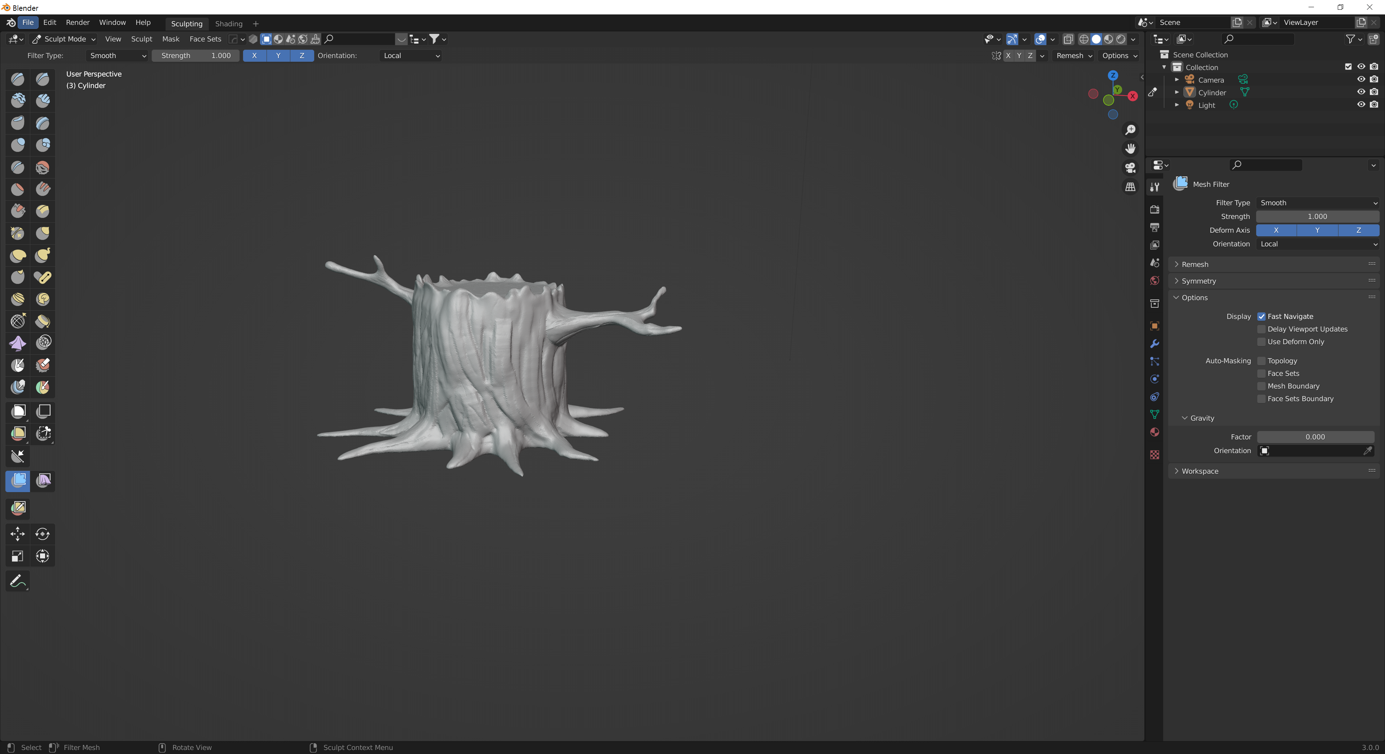Screen dimensions: 1385x754
Task: Open the Face Sets menu
Action: (x=205, y=39)
